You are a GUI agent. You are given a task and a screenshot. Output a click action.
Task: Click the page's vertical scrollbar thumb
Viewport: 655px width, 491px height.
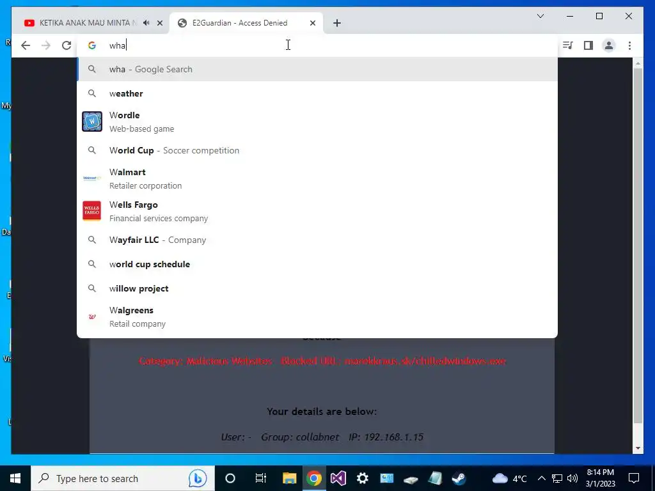click(638, 245)
